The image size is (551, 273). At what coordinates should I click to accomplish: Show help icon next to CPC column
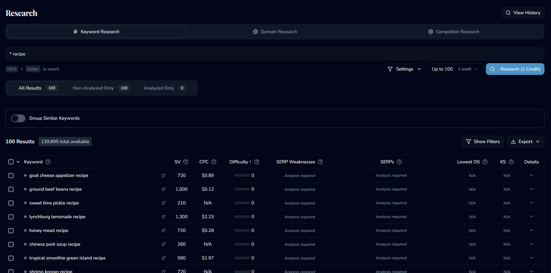[214, 162]
